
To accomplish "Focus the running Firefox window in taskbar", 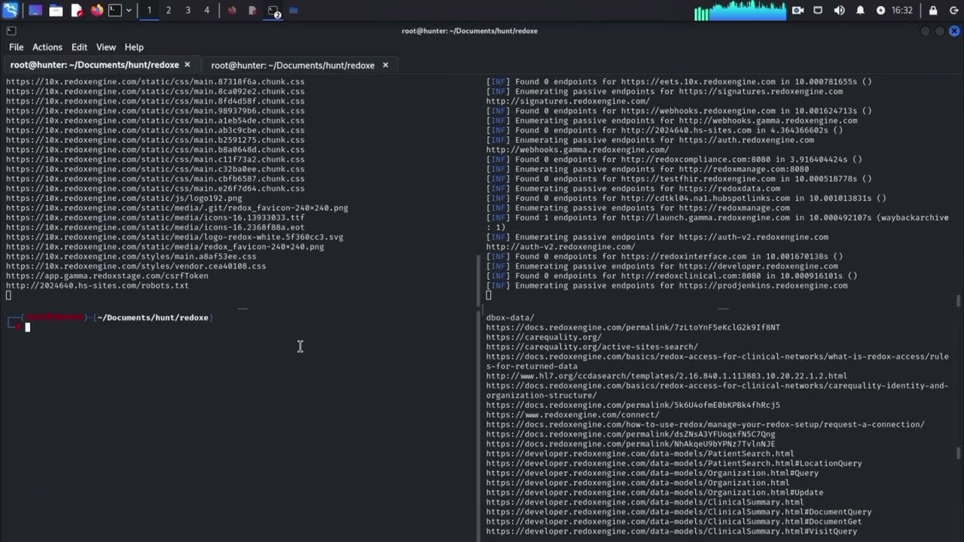I will click(x=232, y=11).
